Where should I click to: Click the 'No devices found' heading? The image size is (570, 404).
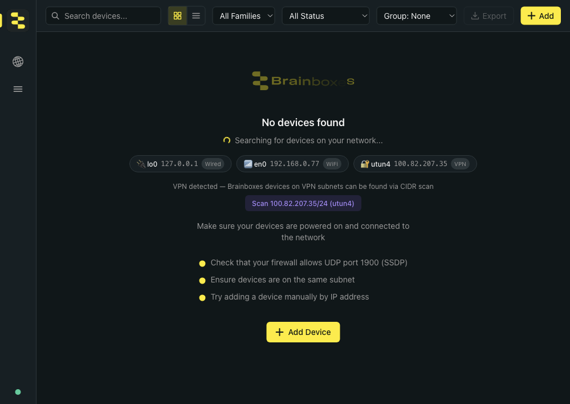(303, 123)
